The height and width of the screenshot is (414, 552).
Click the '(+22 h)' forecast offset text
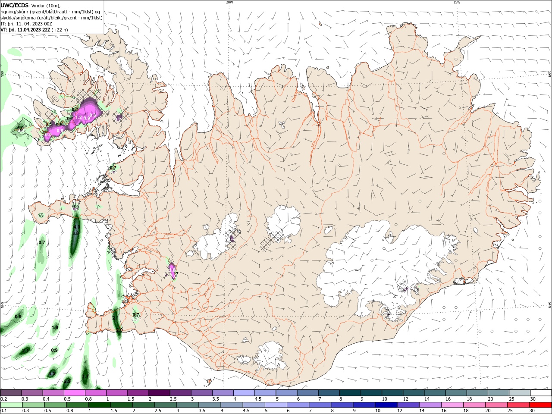coord(60,30)
